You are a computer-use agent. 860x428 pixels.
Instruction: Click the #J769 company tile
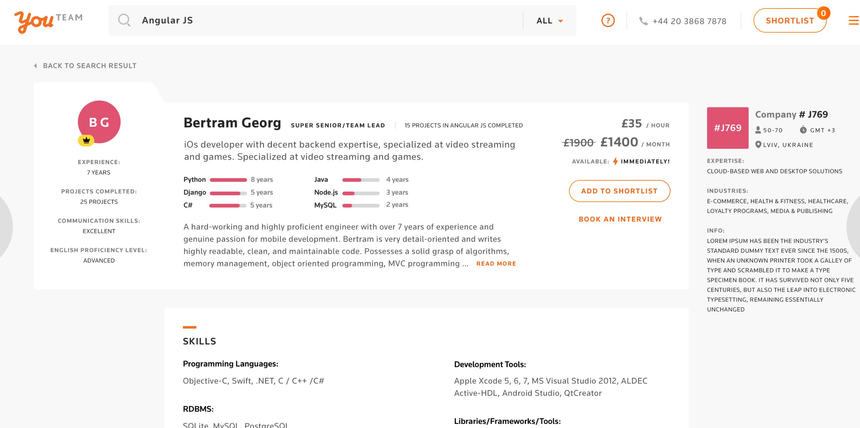(x=728, y=128)
